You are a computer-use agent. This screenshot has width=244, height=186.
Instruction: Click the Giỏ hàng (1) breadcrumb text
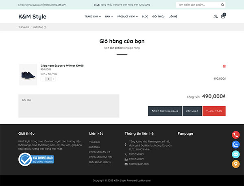pyautogui.click(x=40, y=27)
